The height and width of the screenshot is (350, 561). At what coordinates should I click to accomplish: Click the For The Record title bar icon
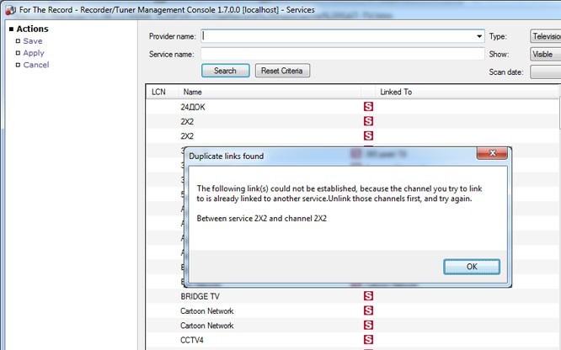(9, 8)
